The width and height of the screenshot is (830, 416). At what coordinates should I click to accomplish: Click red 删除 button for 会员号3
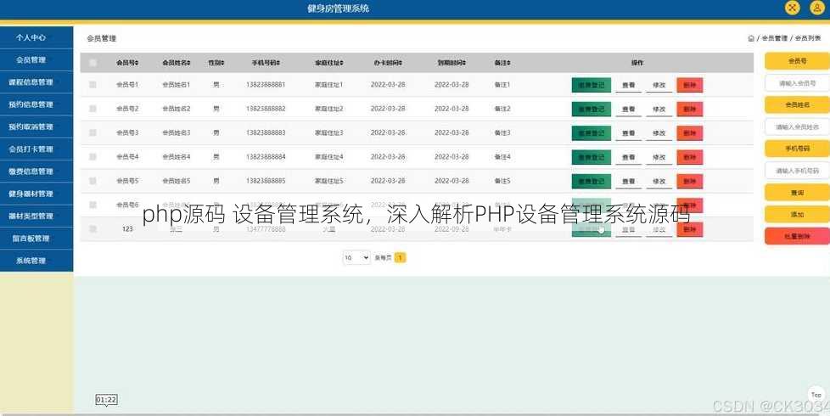pos(690,132)
